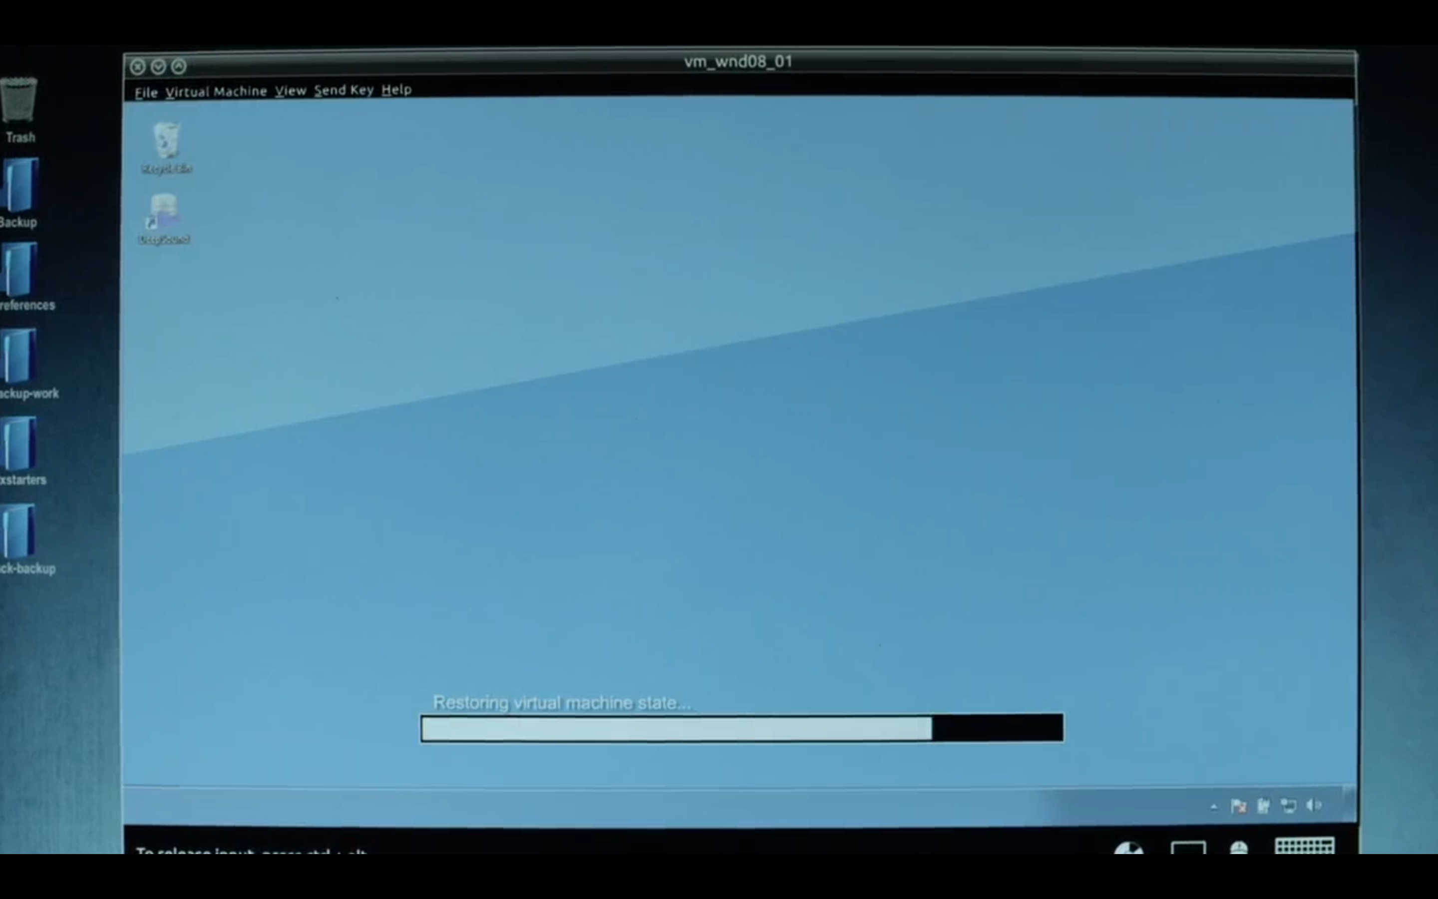
Task: Click the volume speaker tray icon
Action: (1314, 805)
